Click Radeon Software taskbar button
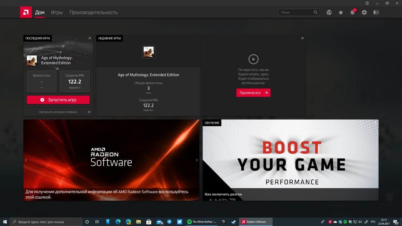The height and width of the screenshot is (226, 402). tap(256, 222)
